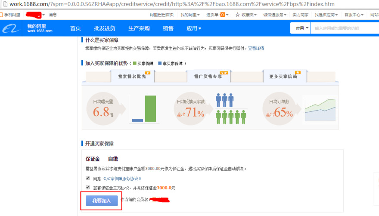The image size is (379, 216).
Task: Uncheck 同意买家保障服务协议 checkbox
Action: pos(88,178)
